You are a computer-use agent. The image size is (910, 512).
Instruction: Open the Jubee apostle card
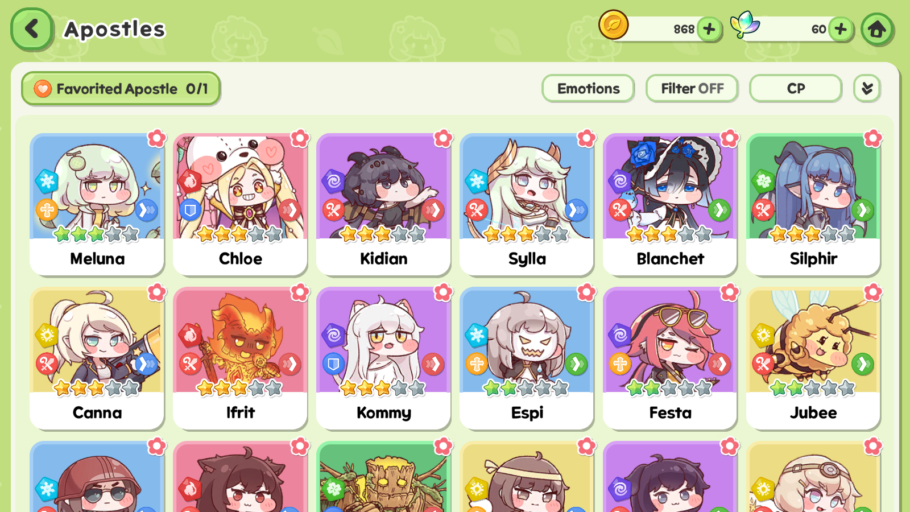pos(813,358)
